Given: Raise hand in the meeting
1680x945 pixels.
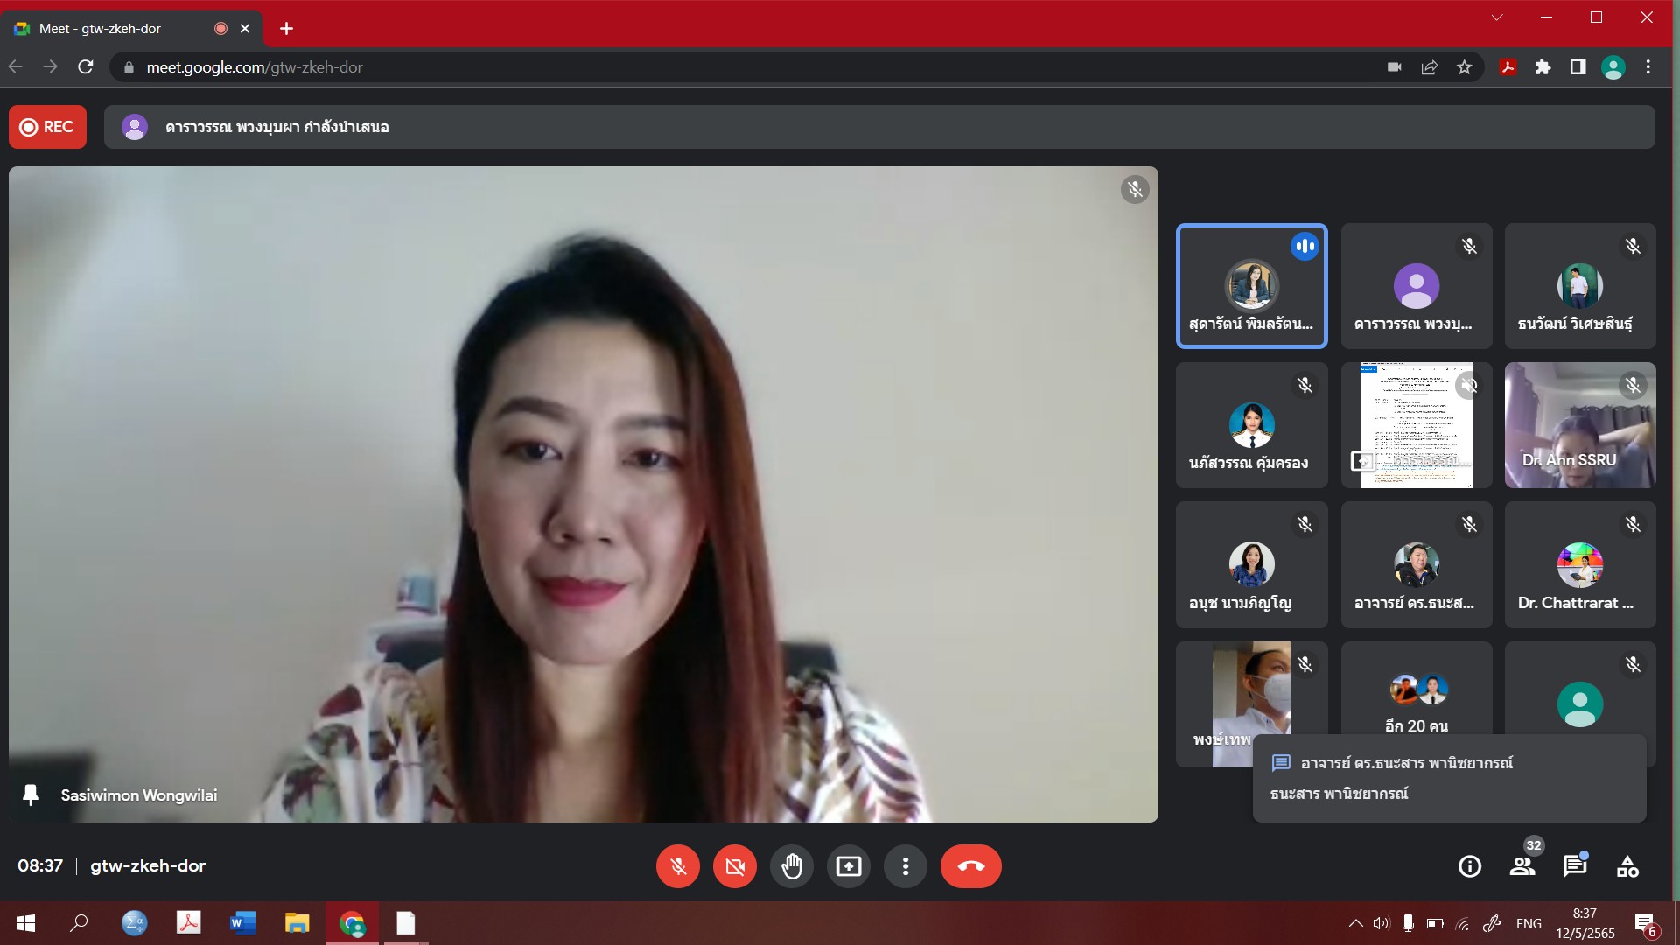Looking at the screenshot, I should point(791,866).
